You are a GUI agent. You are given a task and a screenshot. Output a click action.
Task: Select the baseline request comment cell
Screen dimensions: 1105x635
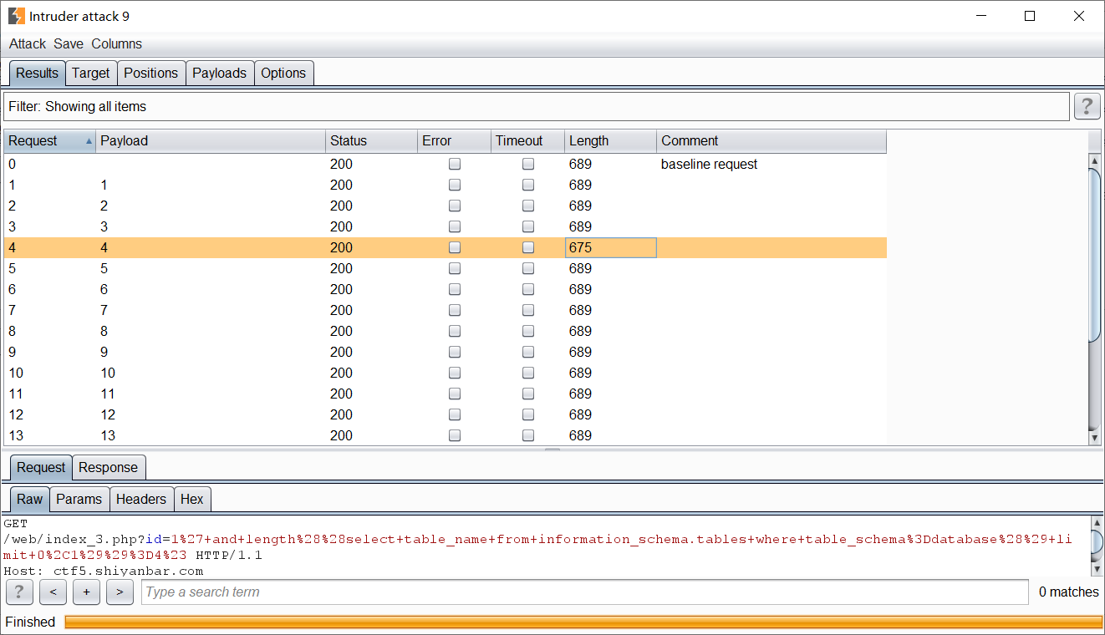(x=771, y=165)
